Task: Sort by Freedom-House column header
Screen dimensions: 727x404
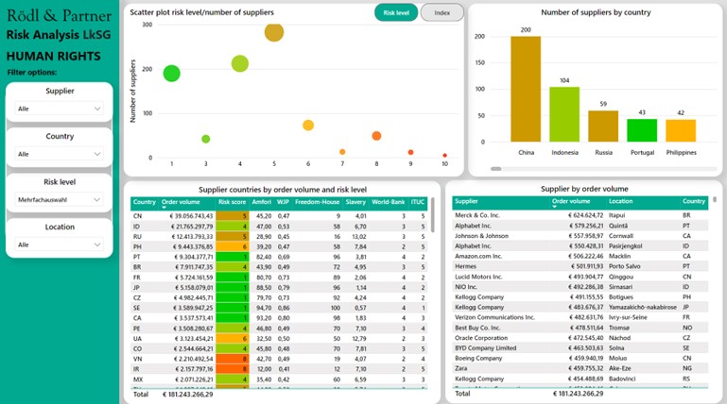Action: (317, 201)
